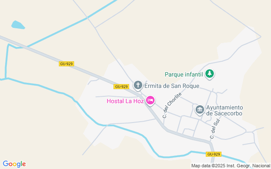Open the Hostal La Hoz text label
Screen dimensions: 271x169
coord(125,101)
